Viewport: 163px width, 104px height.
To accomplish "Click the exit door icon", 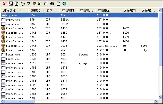I will click(64, 4).
